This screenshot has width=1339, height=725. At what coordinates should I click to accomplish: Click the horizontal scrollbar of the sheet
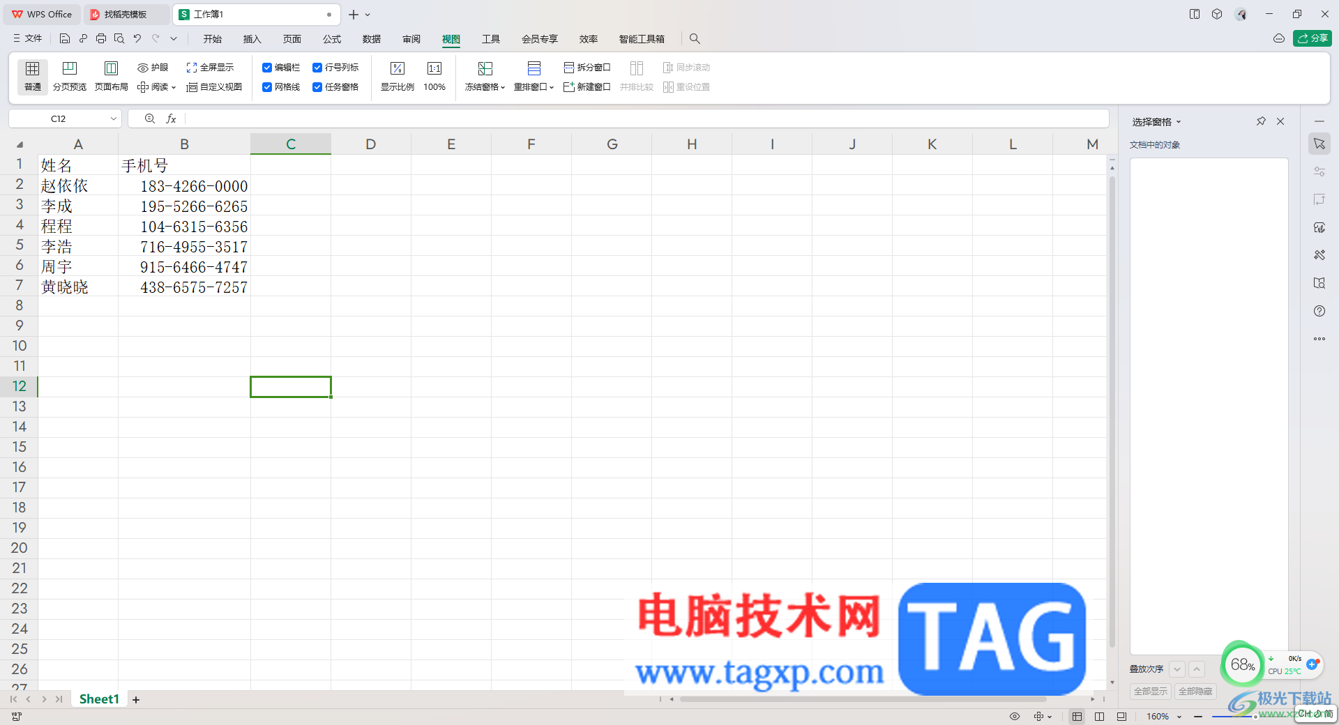tap(863, 699)
